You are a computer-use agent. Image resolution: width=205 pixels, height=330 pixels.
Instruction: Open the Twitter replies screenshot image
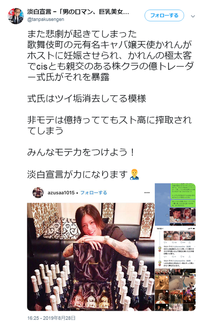175,247
